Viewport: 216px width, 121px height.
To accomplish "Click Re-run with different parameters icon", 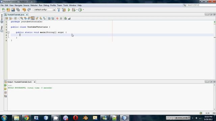I will click(x=5, y=89).
